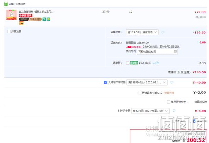The height and width of the screenshot is (143, 209).
Task: Tick the 运费险 shipping insurance checkbox
Action: 128,63
